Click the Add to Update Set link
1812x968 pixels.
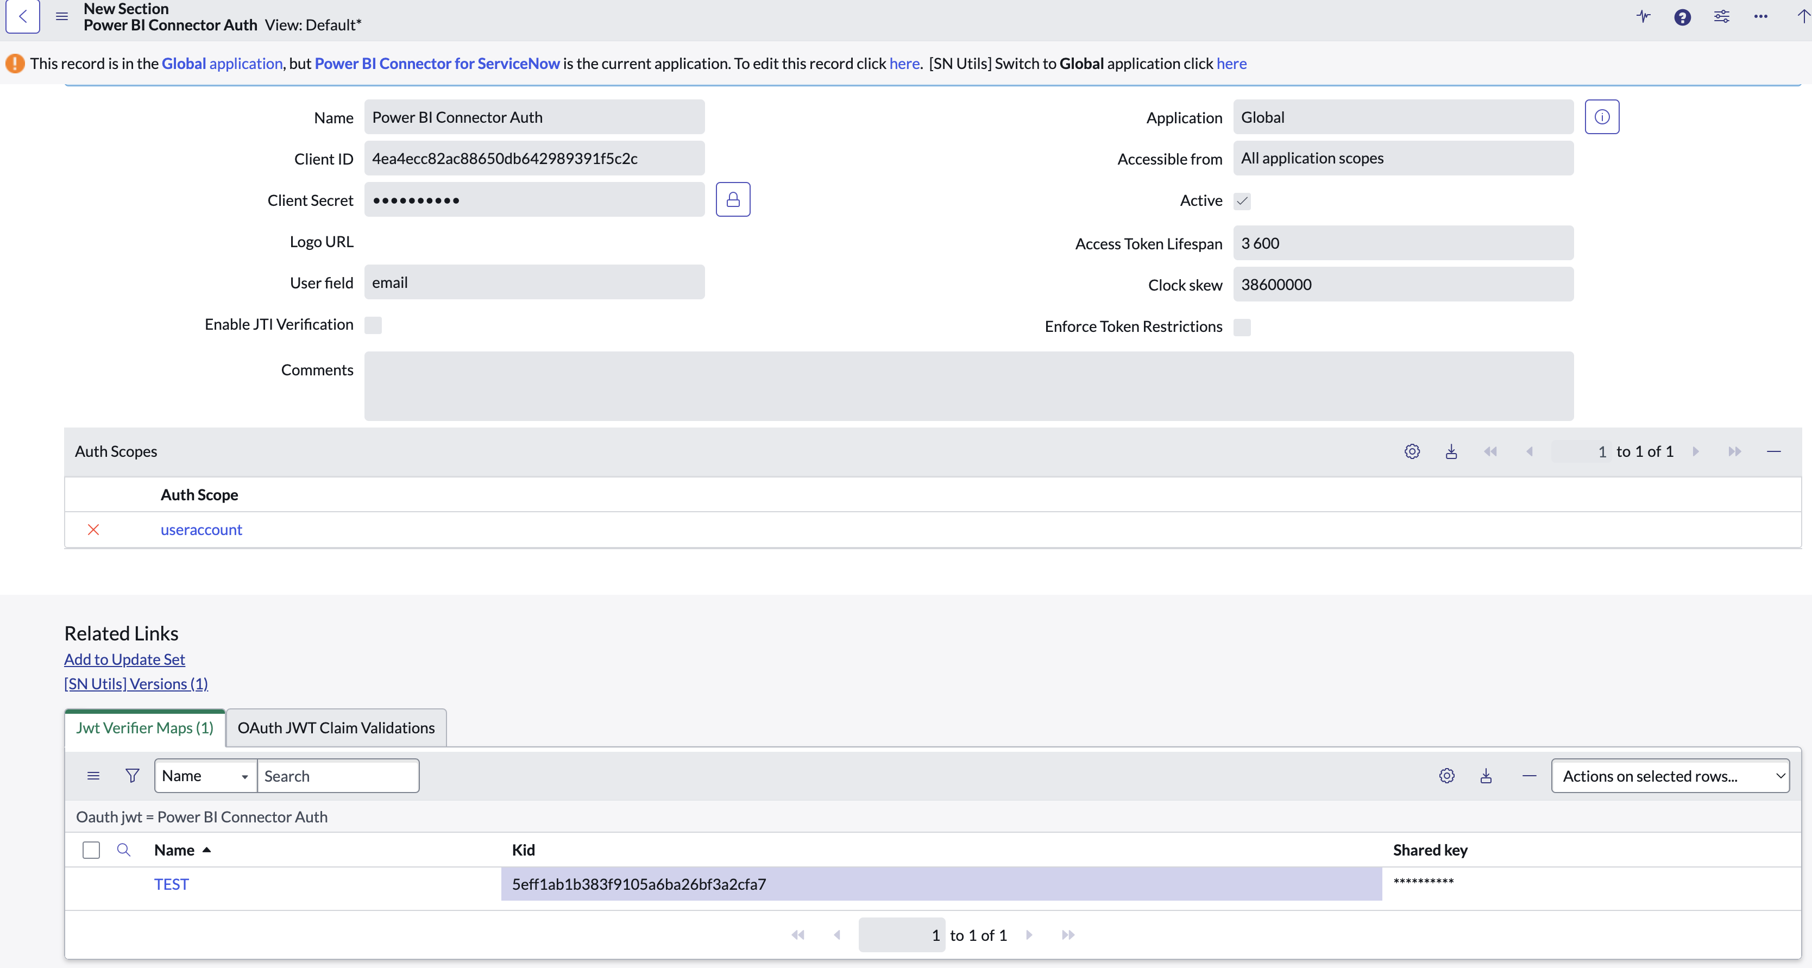[x=124, y=659]
